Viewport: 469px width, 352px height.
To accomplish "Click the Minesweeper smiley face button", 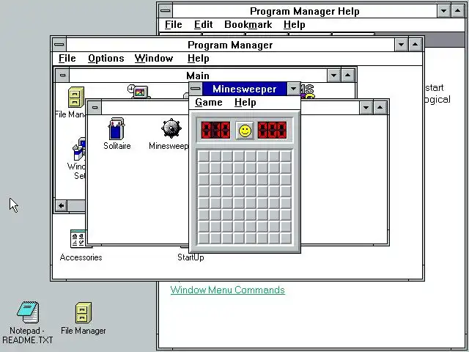I will click(245, 131).
